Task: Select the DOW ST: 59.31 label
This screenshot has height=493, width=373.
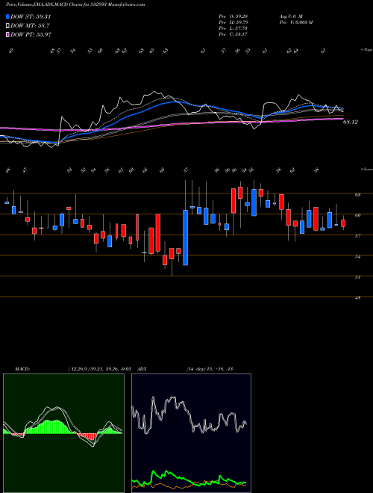Action: coord(31,16)
